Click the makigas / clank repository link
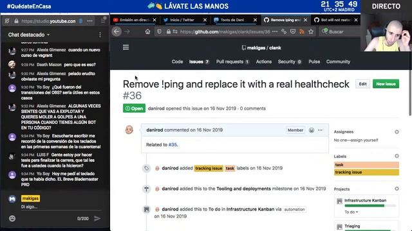The image size is (412, 231). (x=264, y=48)
